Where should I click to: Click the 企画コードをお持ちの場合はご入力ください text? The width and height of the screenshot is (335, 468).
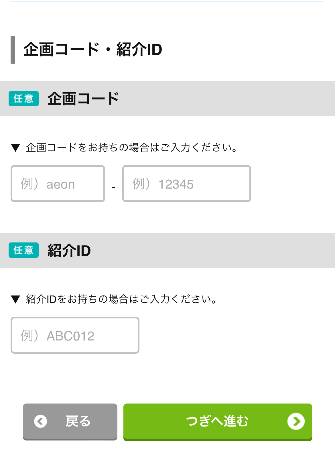click(x=132, y=148)
